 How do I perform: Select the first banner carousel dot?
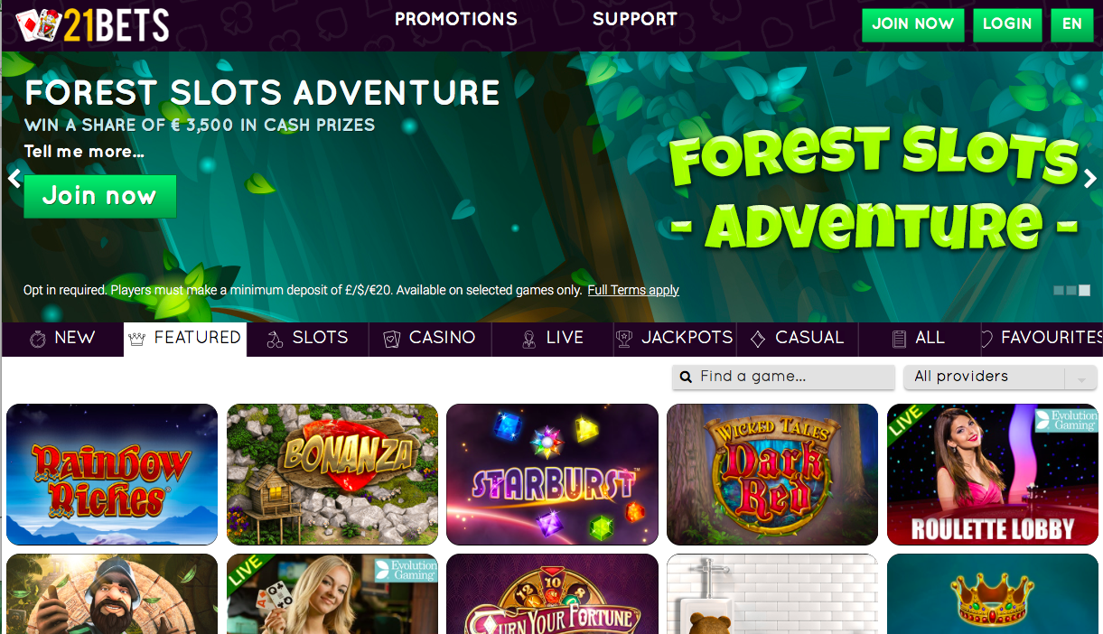tap(1059, 291)
